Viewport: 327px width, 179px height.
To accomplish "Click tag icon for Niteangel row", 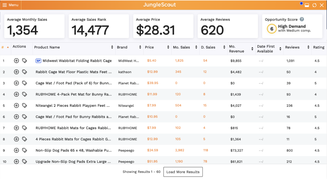I will click(x=24, y=105).
